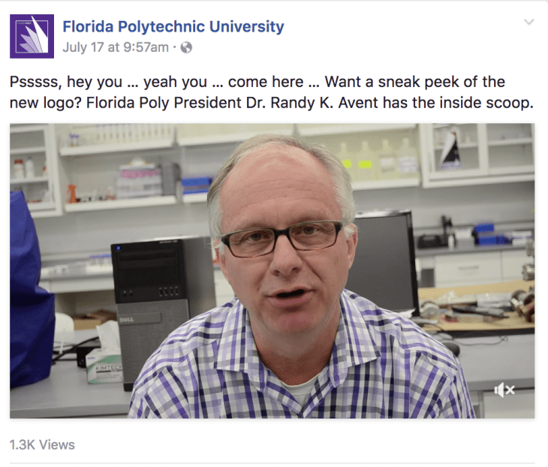The width and height of the screenshot is (548, 467).
Task: Open the July 17 at 9:57am timestamp
Action: 116,47
